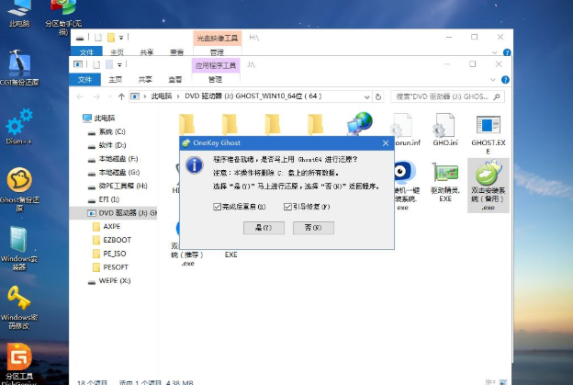573x385 pixels.
Task: Select EFI (I:) drive in tree
Action: pos(104,199)
